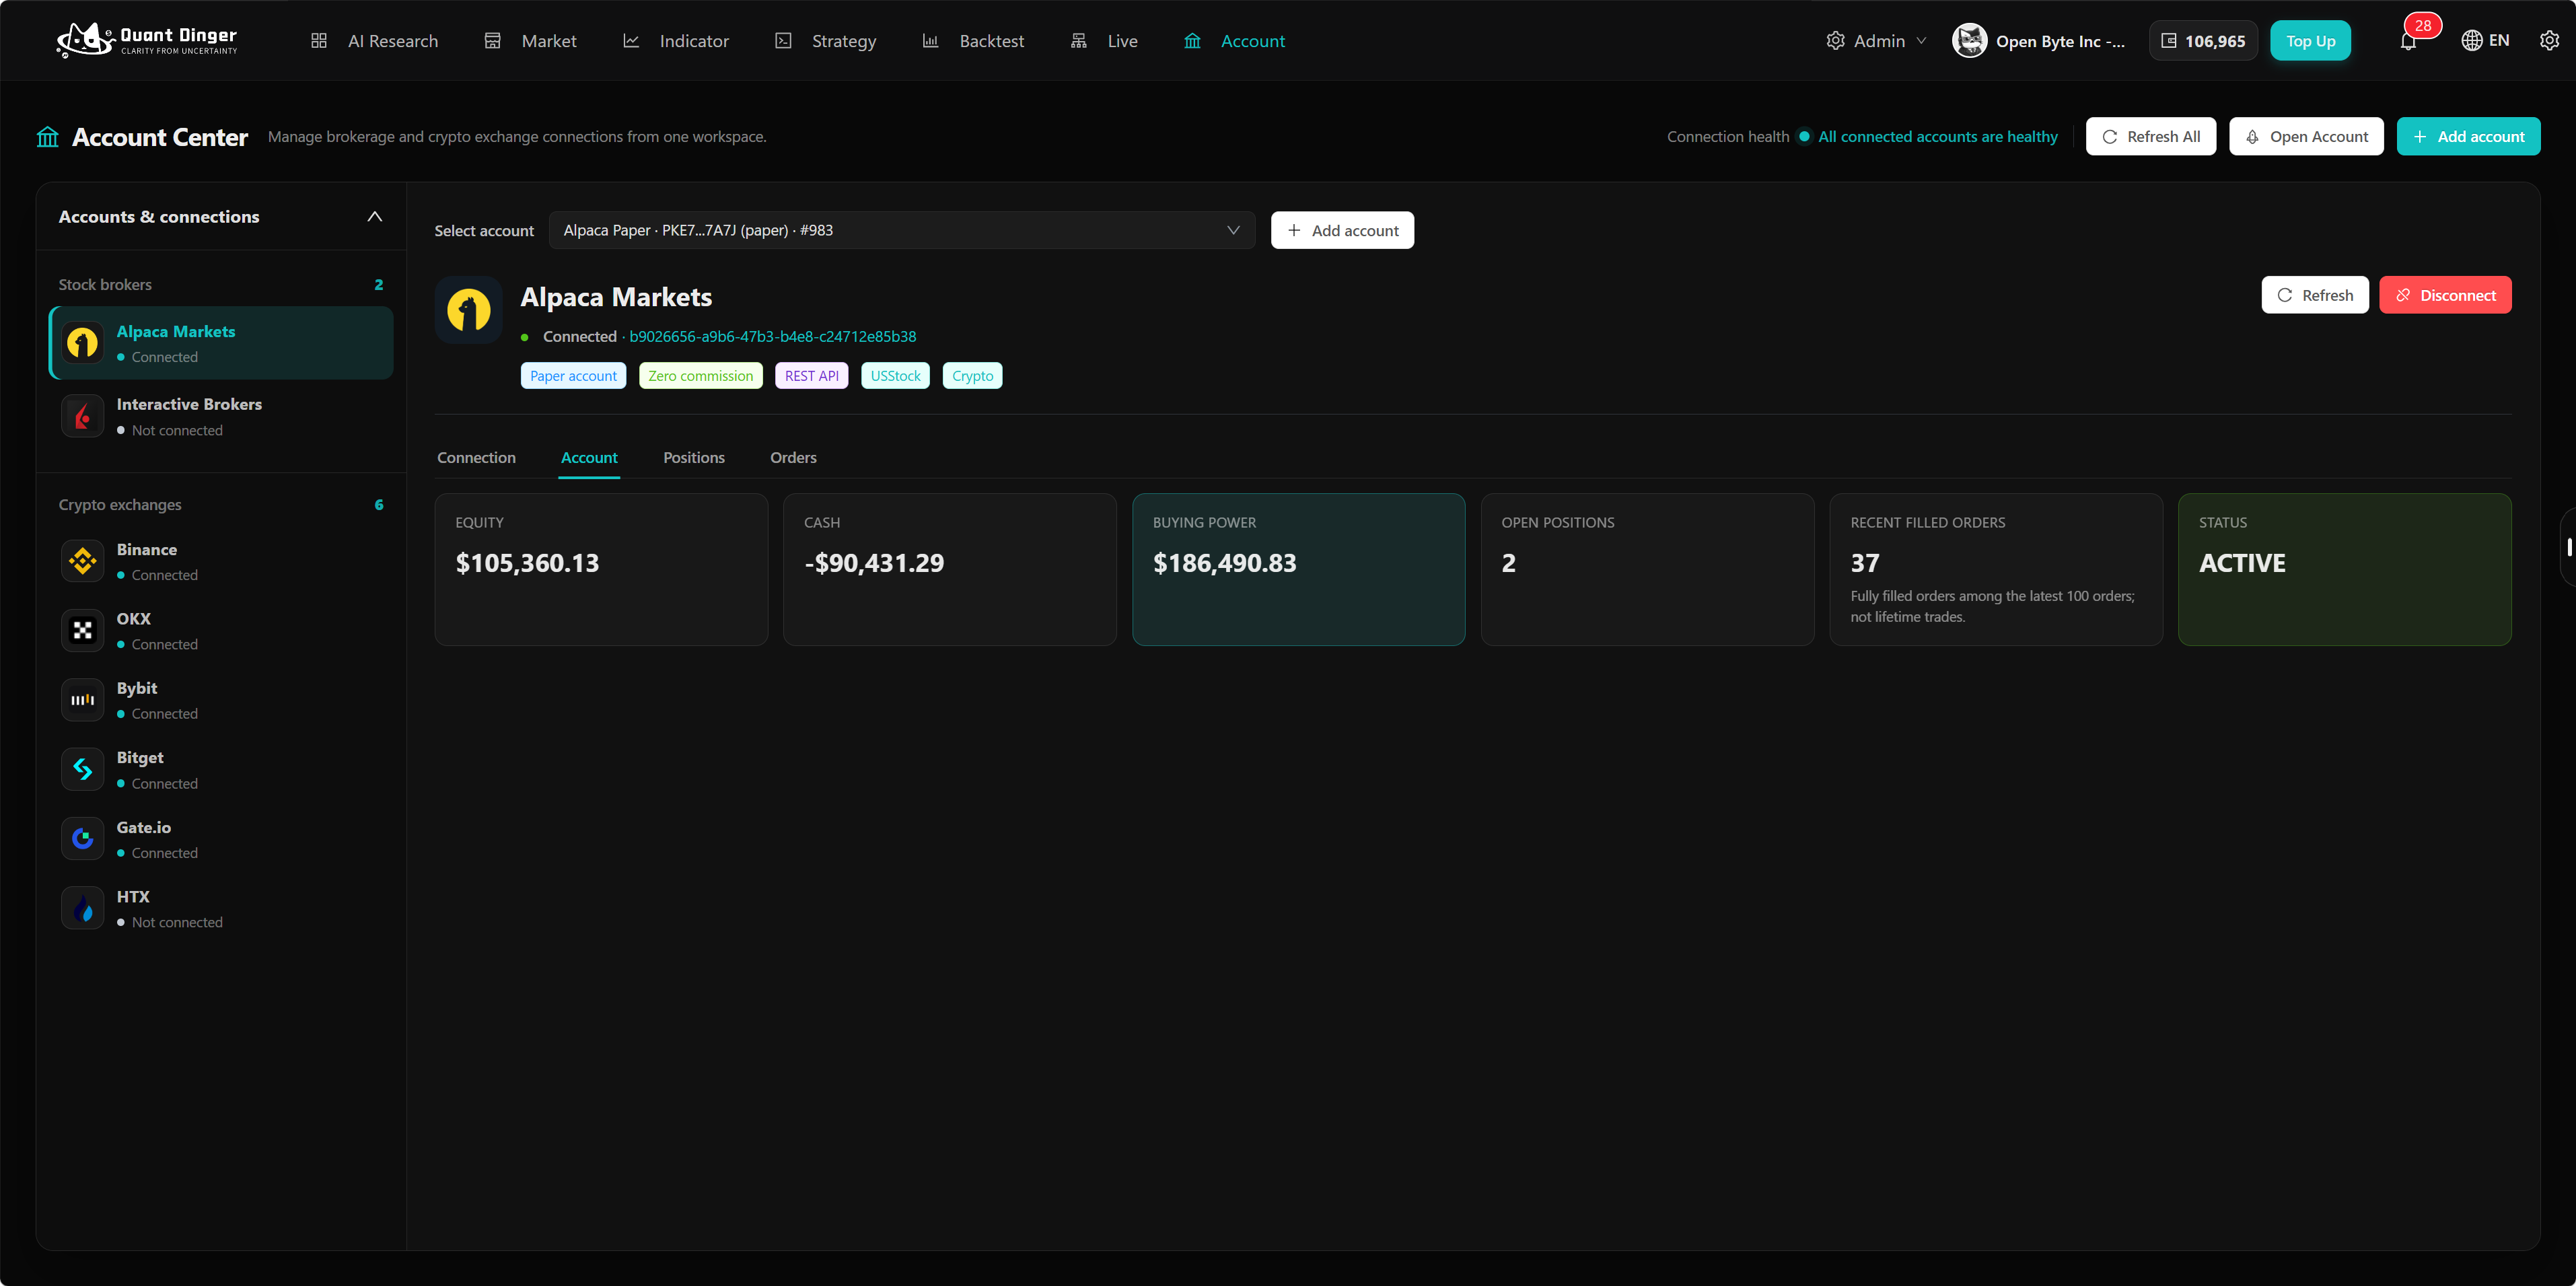Select the Account tab
Viewport: 2576px width, 1286px height.
[589, 458]
